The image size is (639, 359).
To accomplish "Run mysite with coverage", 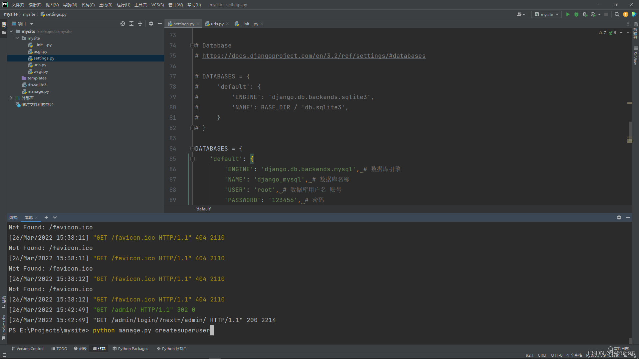I will (585, 14).
